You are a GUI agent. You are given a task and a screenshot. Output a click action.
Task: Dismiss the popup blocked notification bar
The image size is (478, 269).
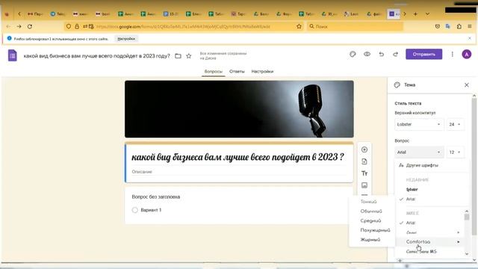point(470,38)
